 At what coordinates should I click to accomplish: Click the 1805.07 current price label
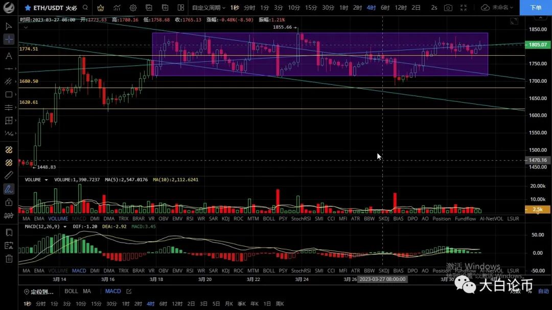click(538, 45)
